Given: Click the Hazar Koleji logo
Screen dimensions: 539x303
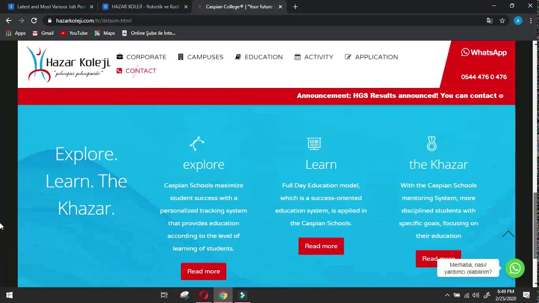Looking at the screenshot, I should 68,64.
